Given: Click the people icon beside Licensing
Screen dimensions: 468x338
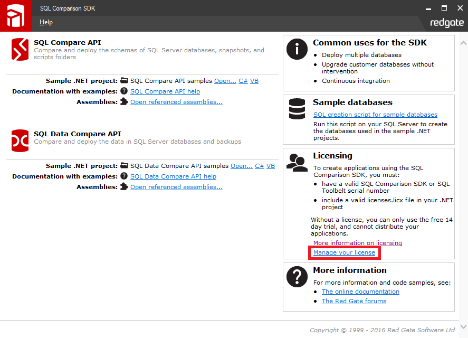Looking at the screenshot, I should pos(297,162).
